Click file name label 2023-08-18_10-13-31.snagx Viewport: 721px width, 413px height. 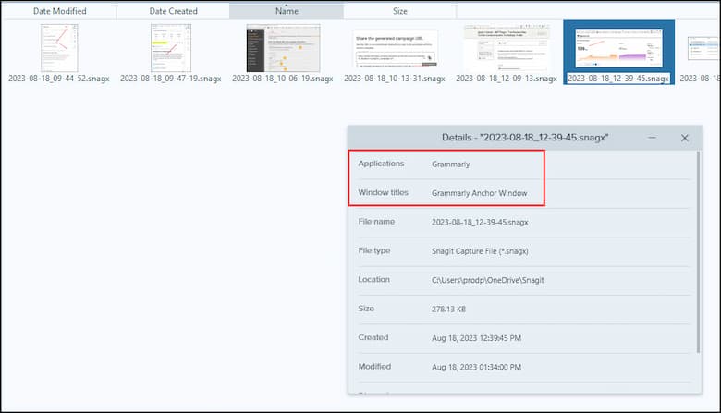point(395,79)
